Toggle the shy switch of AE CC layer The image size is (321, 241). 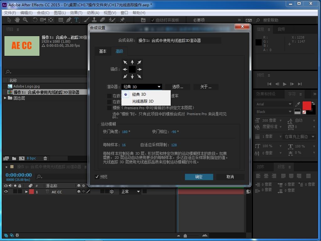79,191
